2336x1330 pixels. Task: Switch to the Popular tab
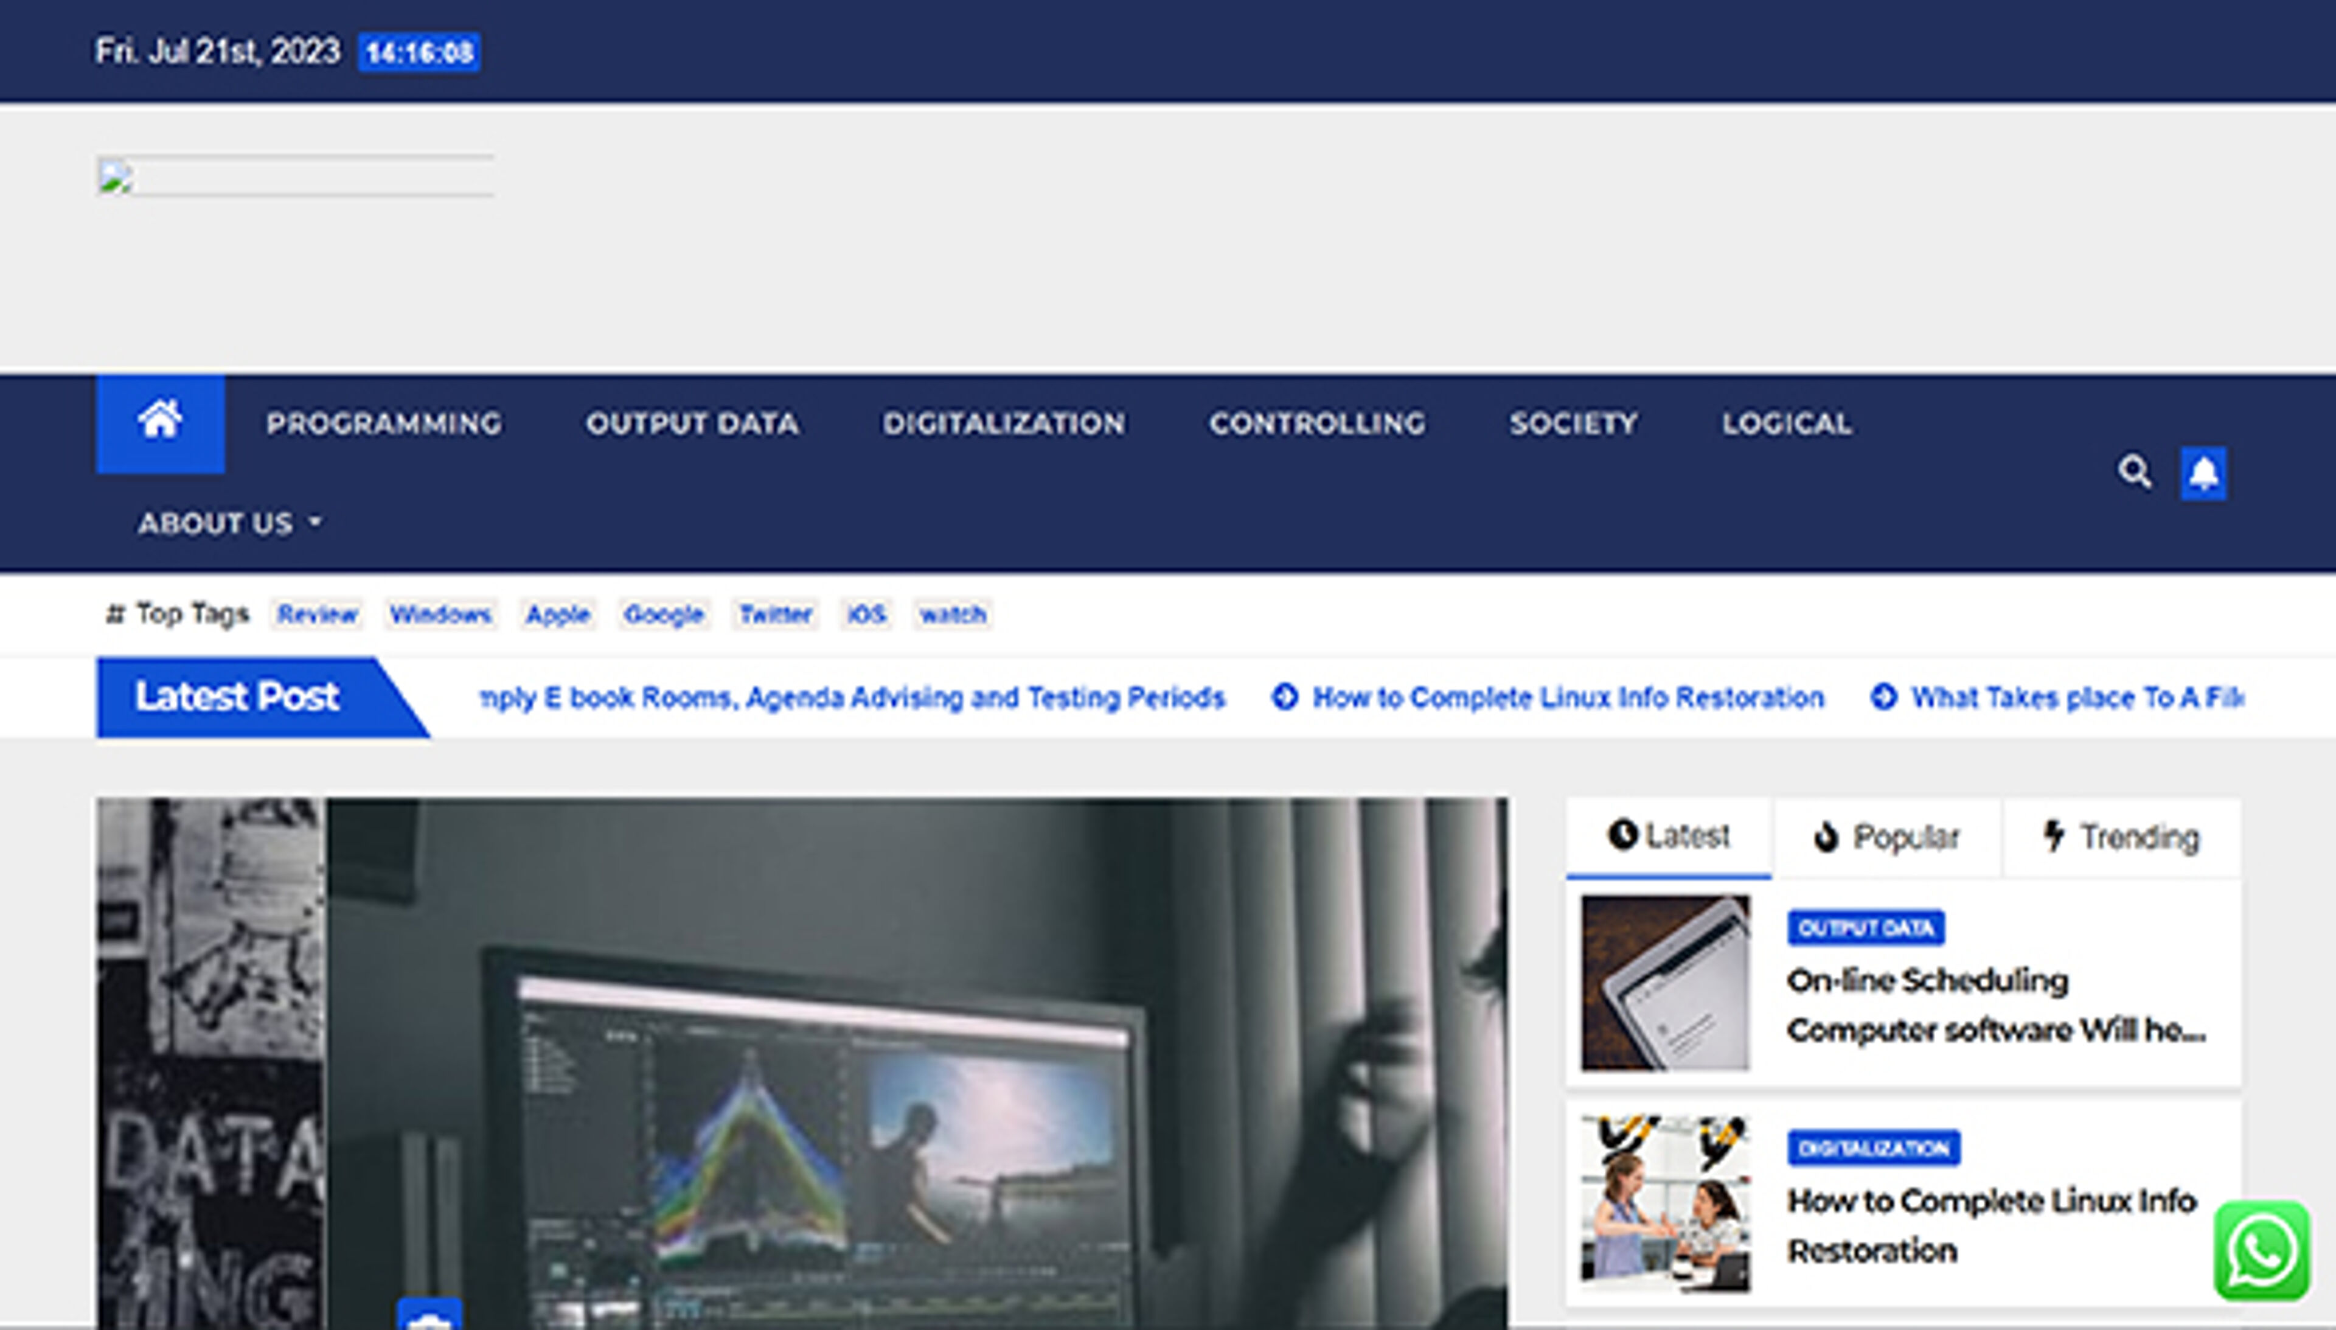1888,837
